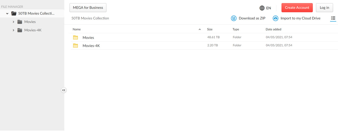This screenshot has width=338, height=137.
Task: Click the Folder type cell in the Movies-4K row
Action: click(237, 45)
